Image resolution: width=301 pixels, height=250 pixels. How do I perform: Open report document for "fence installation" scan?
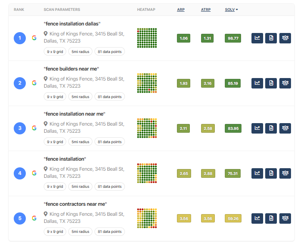coord(271,173)
